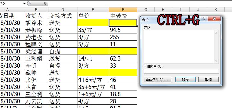Click the cell with 腾老板
232x108 pixels.
pos(36,37)
